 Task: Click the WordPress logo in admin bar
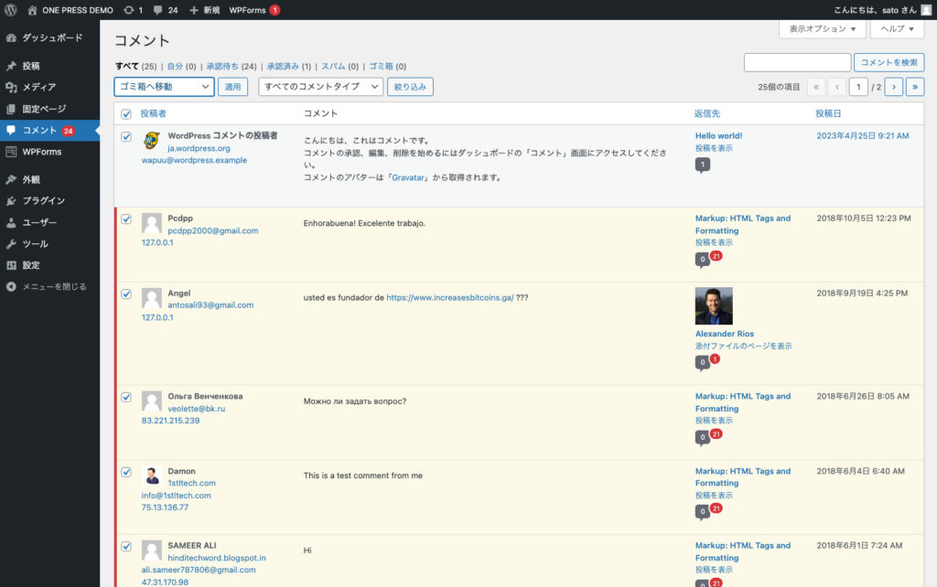[11, 10]
